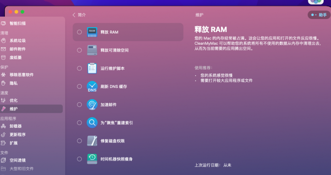The height and width of the screenshot is (175, 331).
Task: Click the 废纸篓 bin icon
Action: (3, 57)
